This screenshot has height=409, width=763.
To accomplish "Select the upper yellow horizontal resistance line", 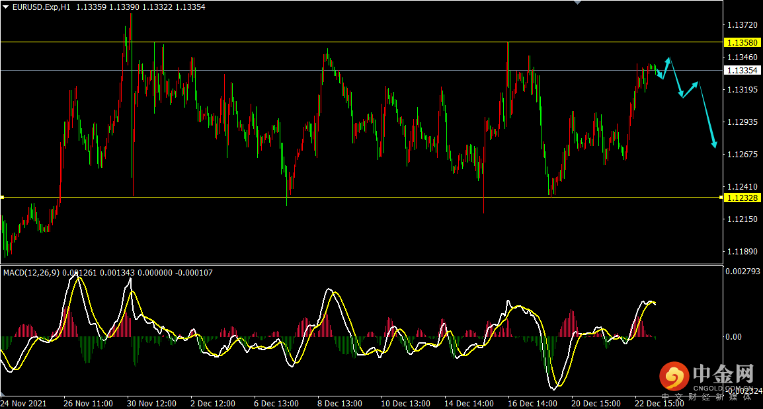I will pos(362,42).
